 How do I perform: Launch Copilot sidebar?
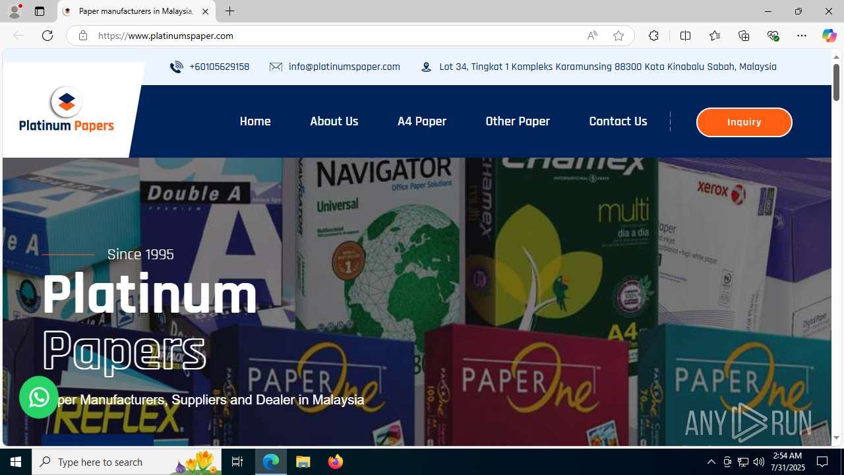[829, 36]
